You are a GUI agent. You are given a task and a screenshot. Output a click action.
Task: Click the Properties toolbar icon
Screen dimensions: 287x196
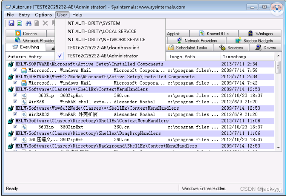click(x=37, y=23)
